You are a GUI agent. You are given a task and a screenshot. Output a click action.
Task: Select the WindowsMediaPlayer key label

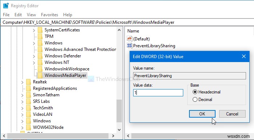click(x=65, y=75)
